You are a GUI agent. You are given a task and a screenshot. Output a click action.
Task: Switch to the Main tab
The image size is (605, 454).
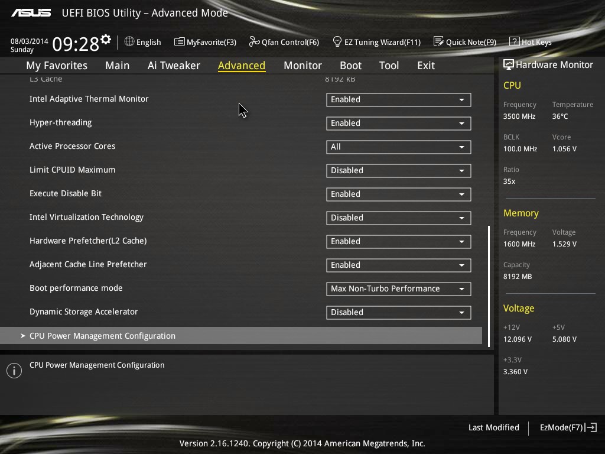[118, 66]
